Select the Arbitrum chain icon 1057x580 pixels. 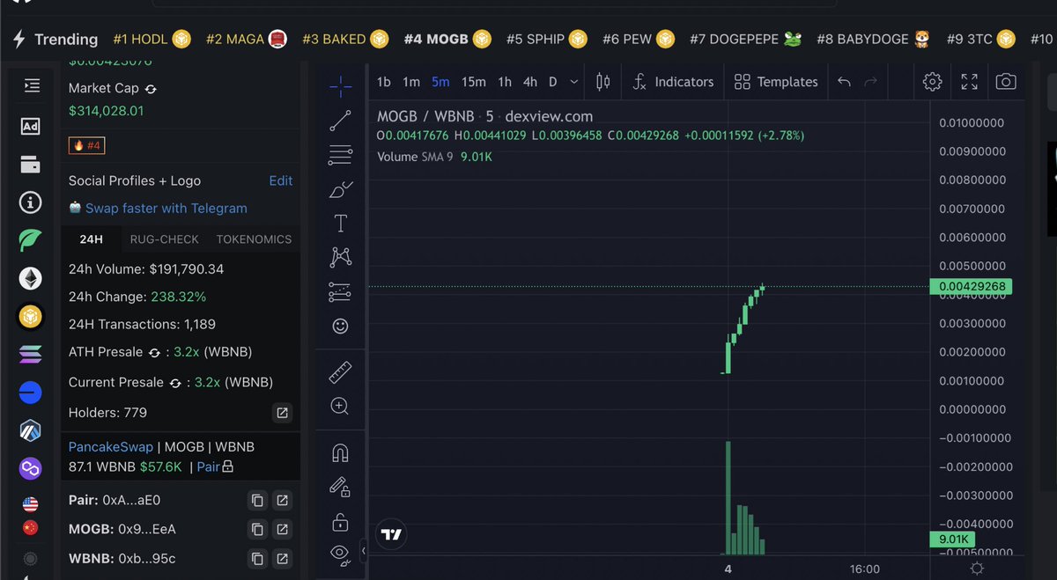(30, 430)
